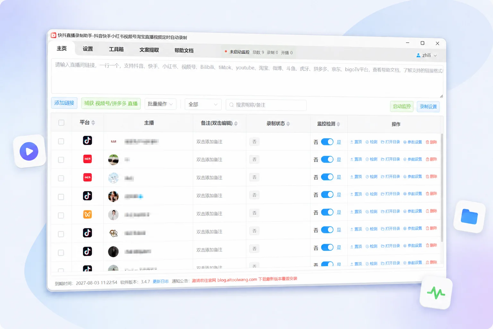This screenshot has height=329, width=493.
Task: Click the 总数 9 counter
Action: tap(258, 52)
